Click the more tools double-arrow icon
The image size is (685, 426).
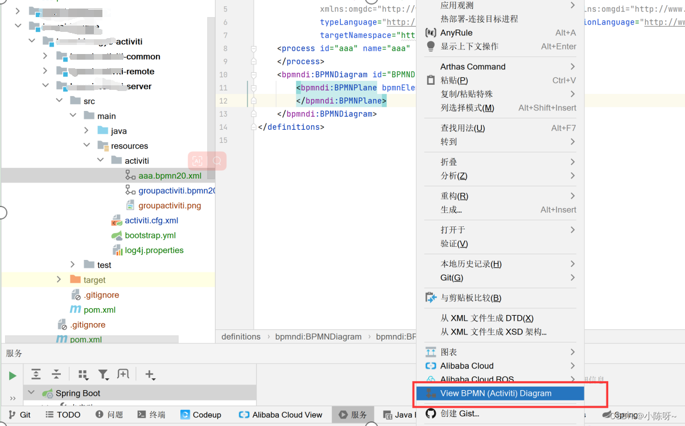(13, 398)
